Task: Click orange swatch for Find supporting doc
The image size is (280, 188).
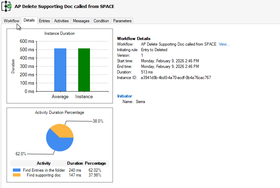Action: [x=17, y=175]
